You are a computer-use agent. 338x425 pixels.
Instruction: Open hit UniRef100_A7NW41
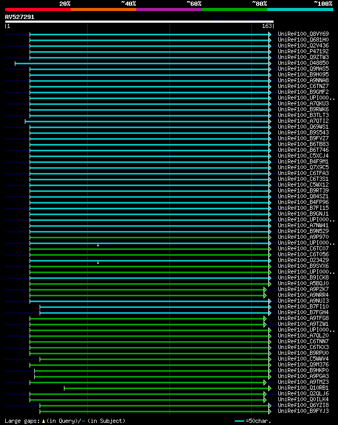(x=303, y=226)
